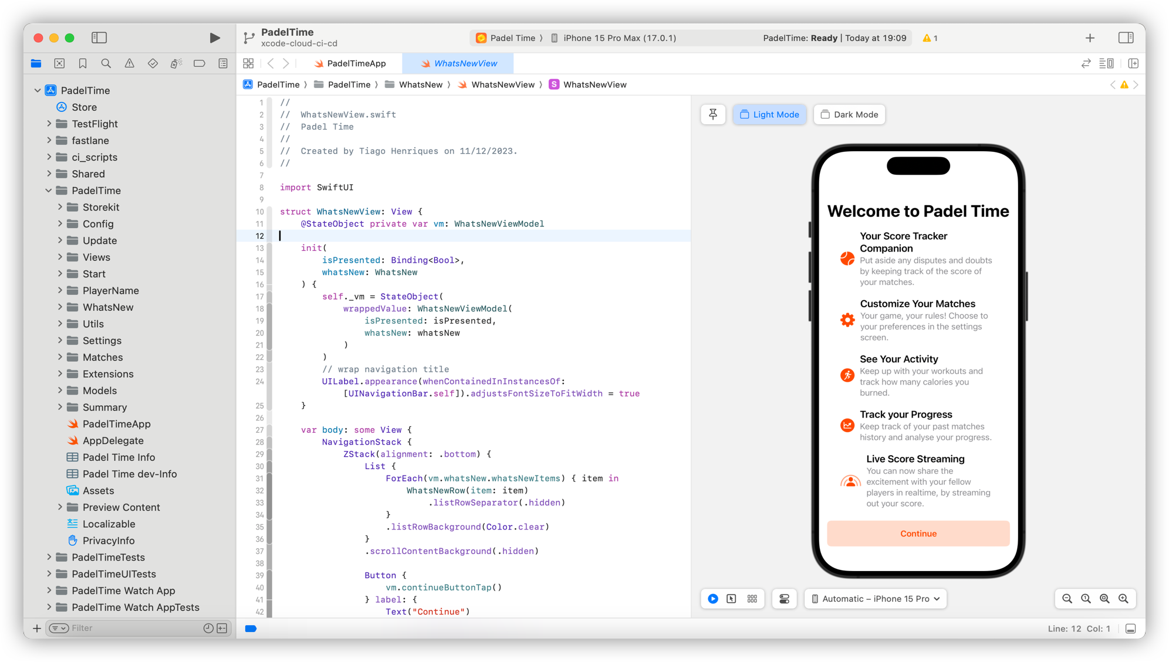Open the Report navigator
Screen dimensions: 1169x662
(223, 63)
